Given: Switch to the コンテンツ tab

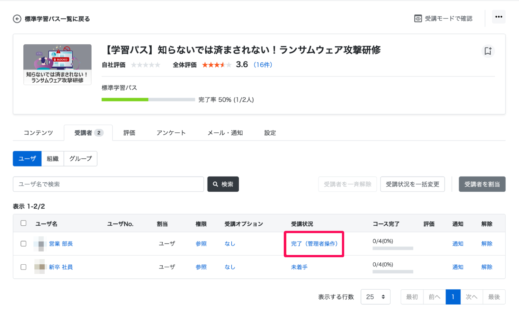Looking at the screenshot, I should point(38,133).
